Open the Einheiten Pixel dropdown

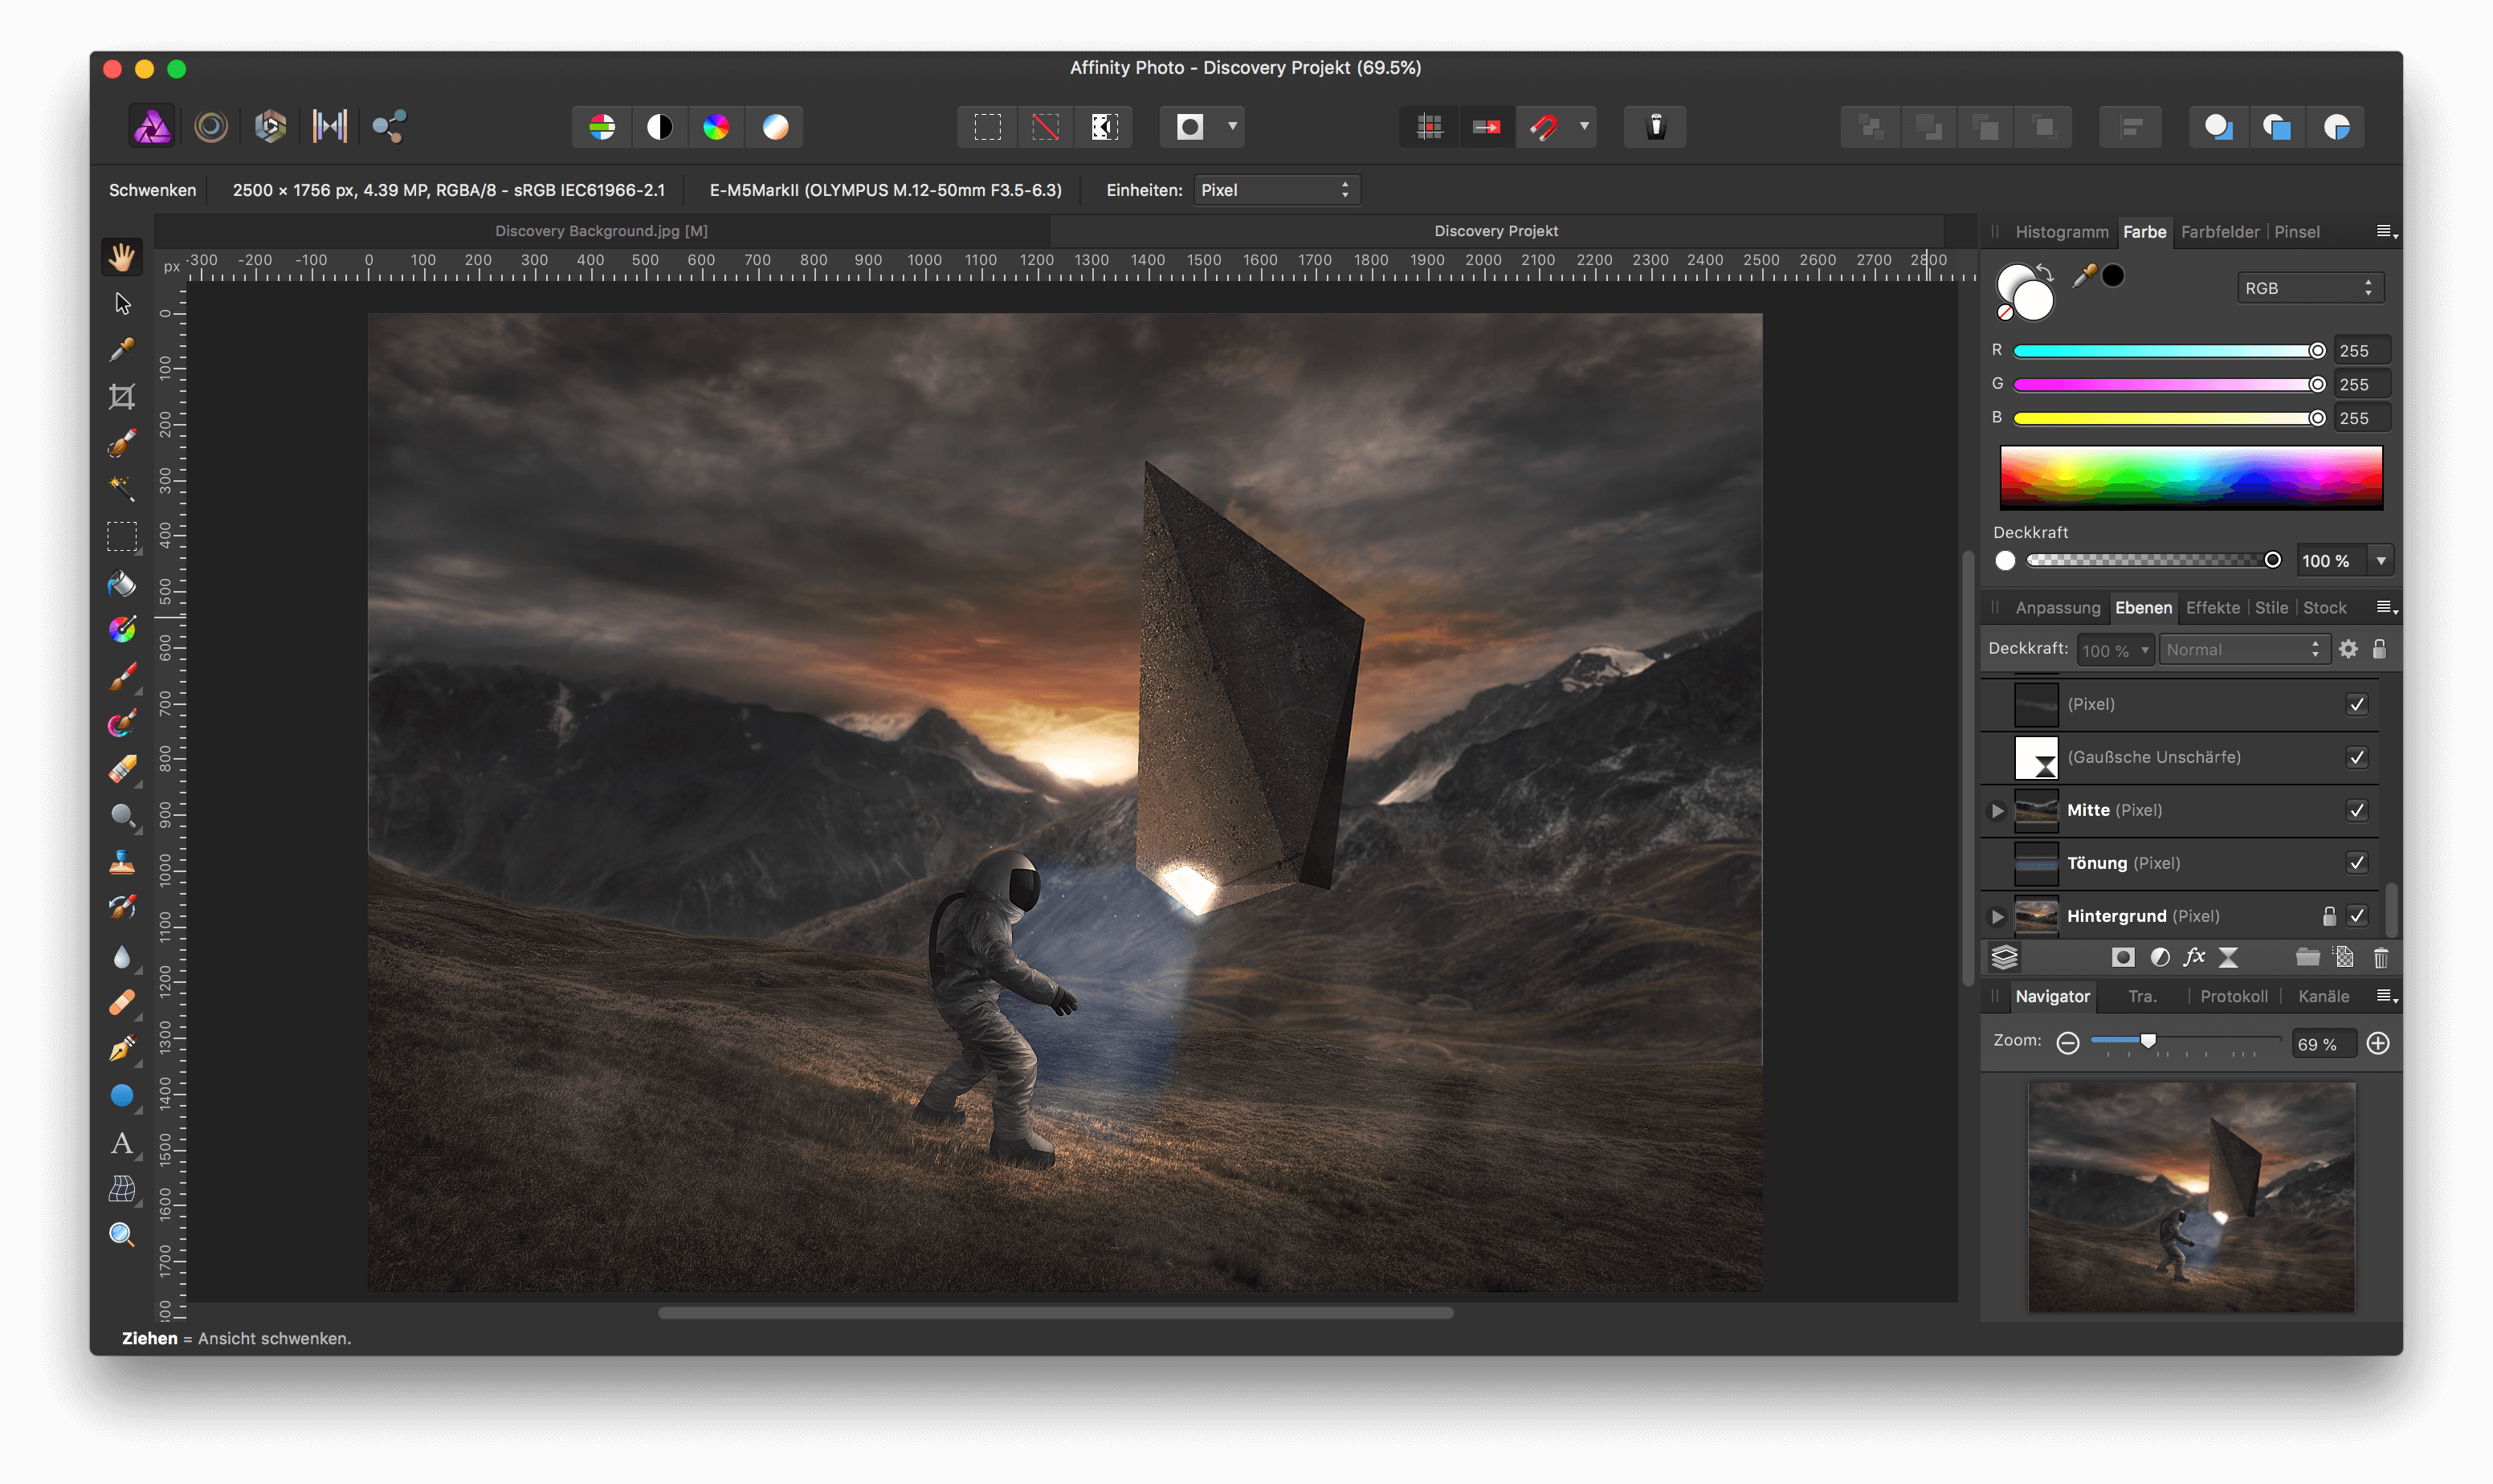pyautogui.click(x=1276, y=190)
